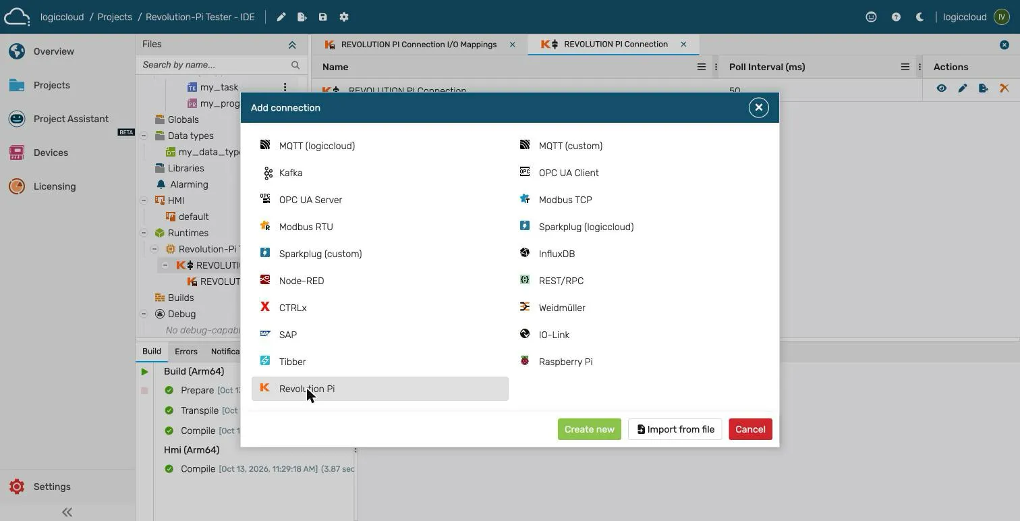Collapse the Runtimes tree node
This screenshot has height=521, width=1020.
pos(144,233)
